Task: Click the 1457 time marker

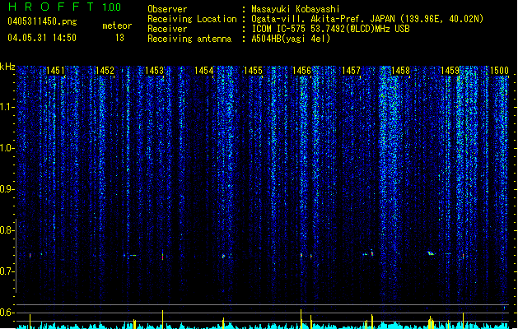Action: [x=351, y=71]
